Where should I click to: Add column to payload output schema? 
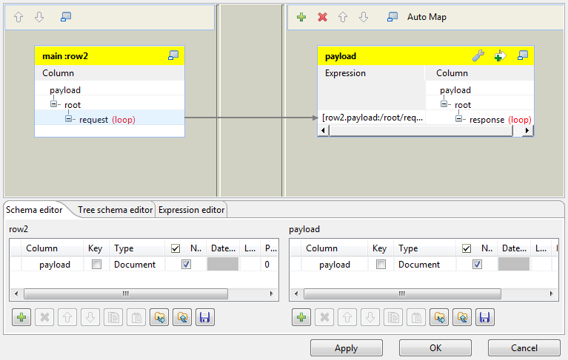(301, 318)
